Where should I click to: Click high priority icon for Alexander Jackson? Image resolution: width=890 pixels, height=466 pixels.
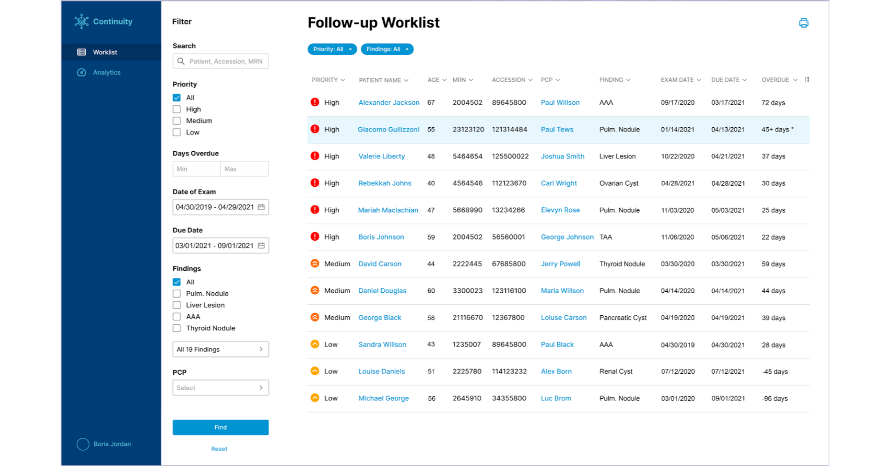tap(315, 102)
